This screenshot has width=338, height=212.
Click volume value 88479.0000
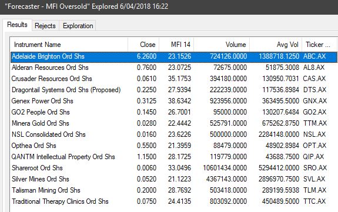point(230,146)
